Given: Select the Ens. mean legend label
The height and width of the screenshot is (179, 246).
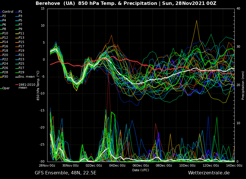Looking at the screenshot, I should pyautogui.click(x=26, y=77).
